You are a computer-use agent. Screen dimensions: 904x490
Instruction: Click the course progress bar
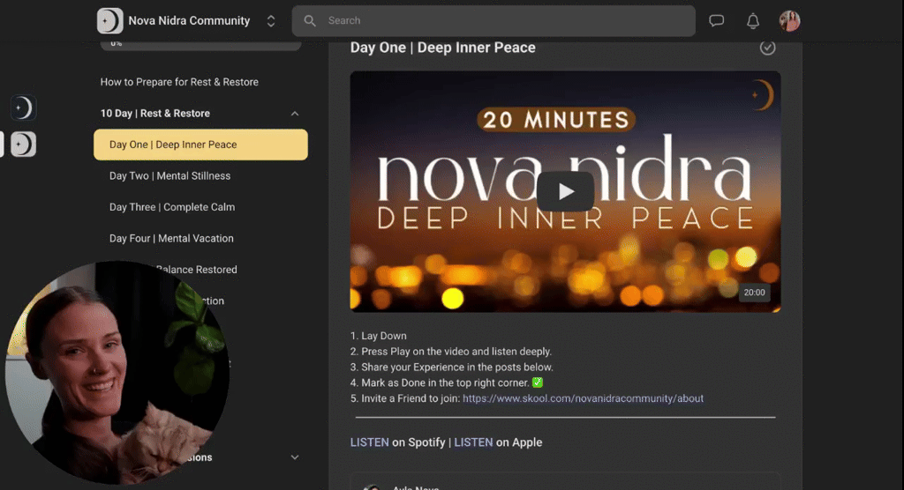click(200, 45)
